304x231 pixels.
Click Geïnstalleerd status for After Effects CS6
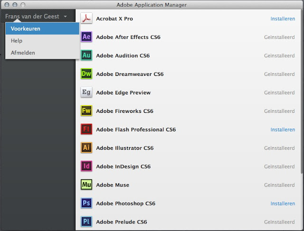point(279,37)
